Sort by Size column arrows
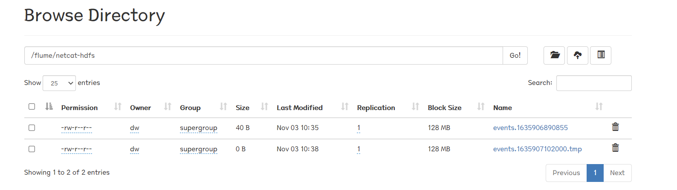 point(264,107)
